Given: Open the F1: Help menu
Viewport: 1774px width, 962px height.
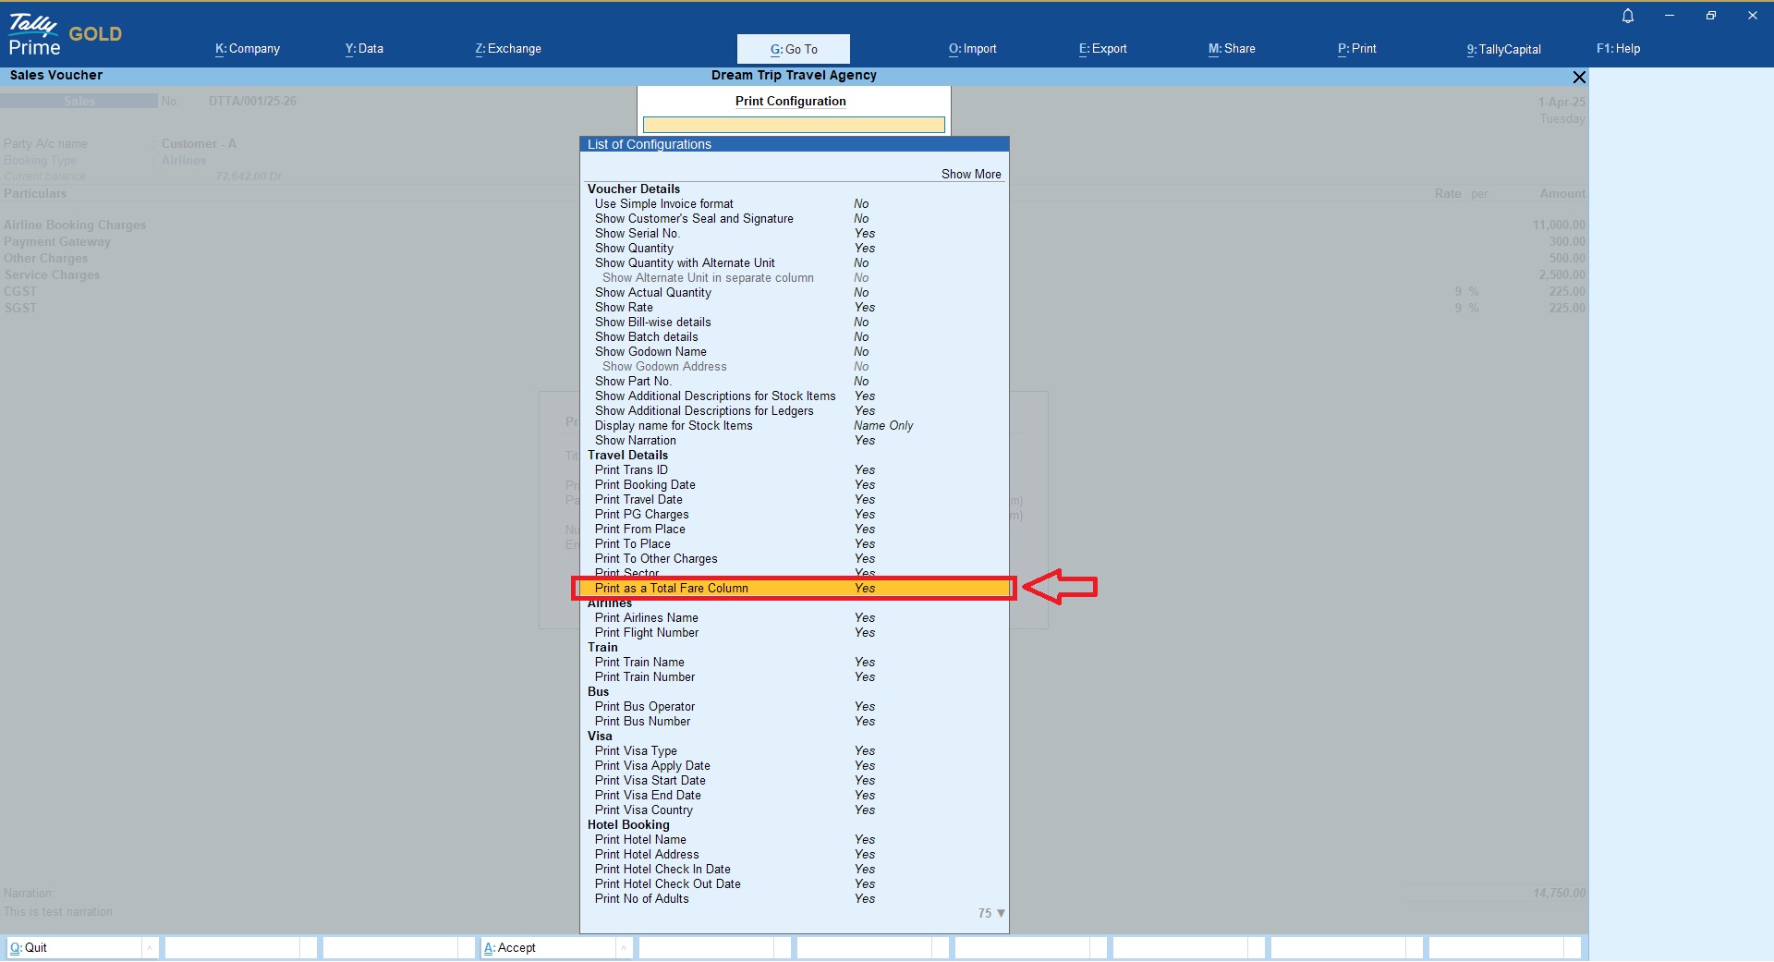Looking at the screenshot, I should 1618,49.
